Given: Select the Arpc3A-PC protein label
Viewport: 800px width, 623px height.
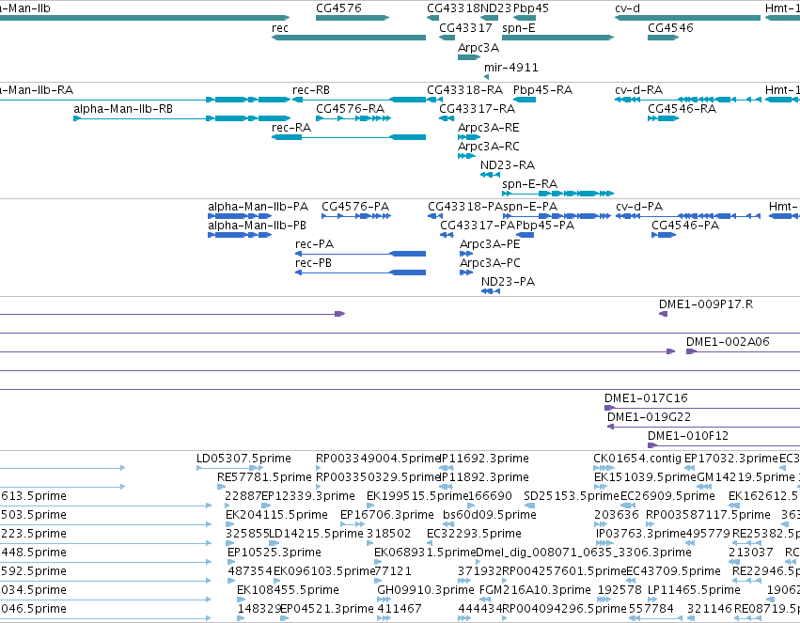Looking at the screenshot, I should (490, 263).
